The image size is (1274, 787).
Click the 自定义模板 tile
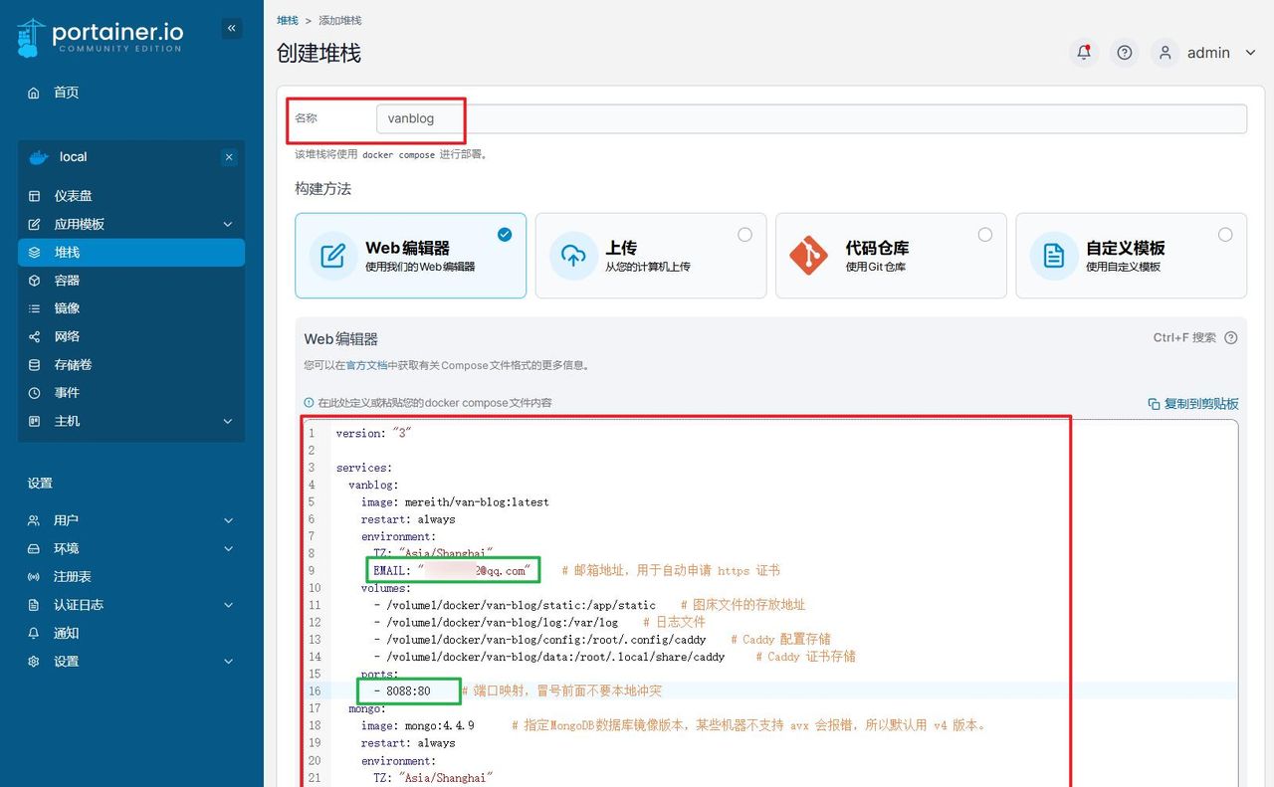tap(1131, 256)
